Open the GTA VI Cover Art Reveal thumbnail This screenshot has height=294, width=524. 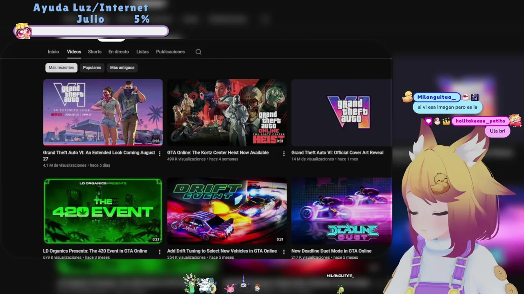(x=342, y=112)
